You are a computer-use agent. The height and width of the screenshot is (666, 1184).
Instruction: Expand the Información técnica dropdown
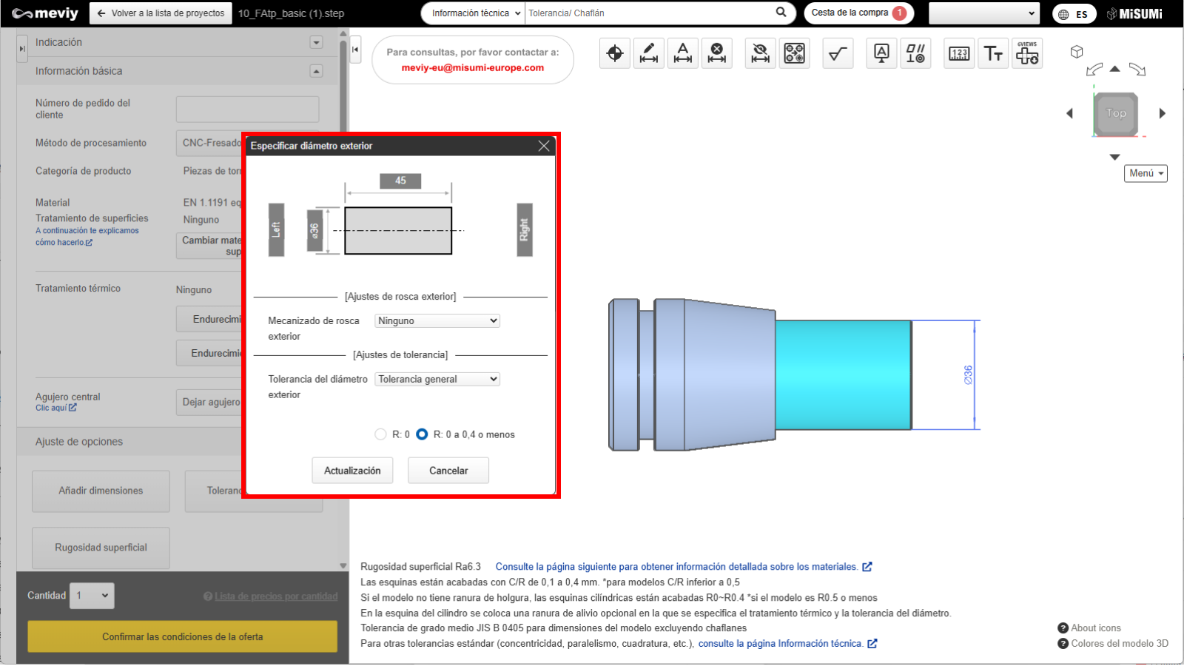tap(474, 13)
